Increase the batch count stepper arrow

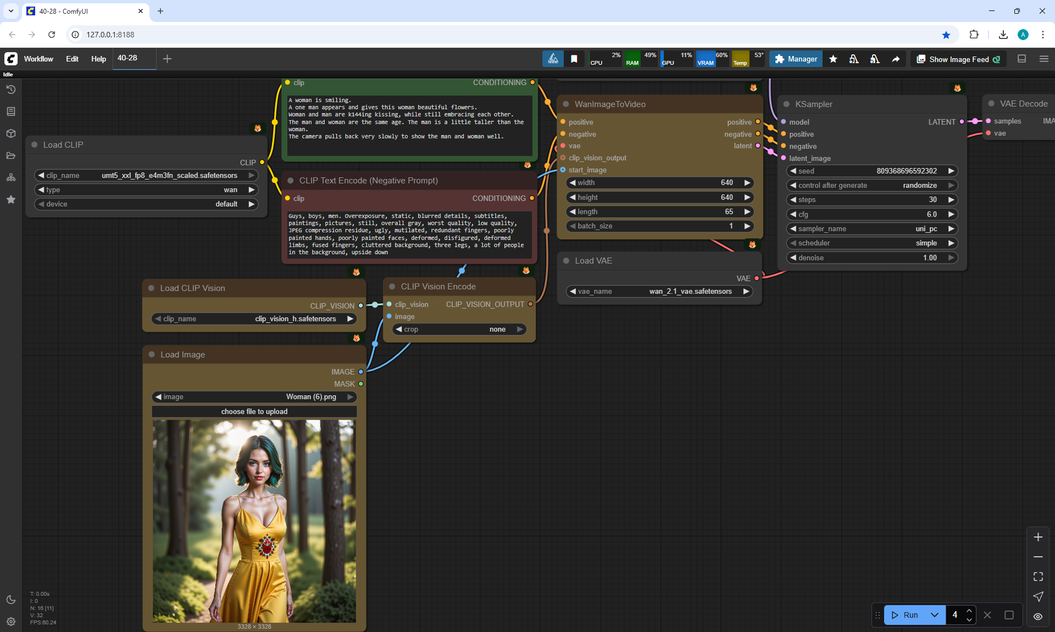point(969,611)
